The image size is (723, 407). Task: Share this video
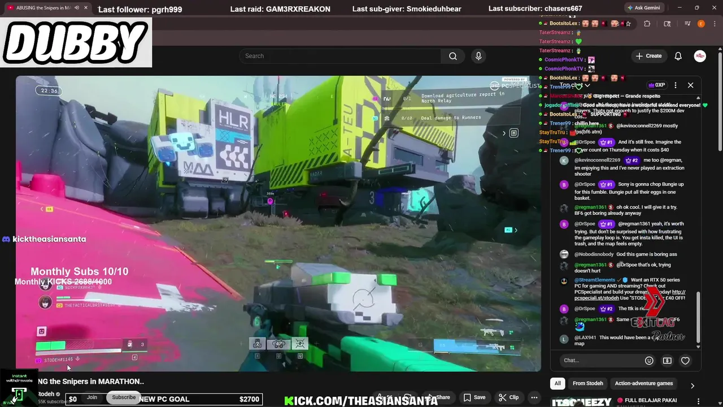point(439,397)
